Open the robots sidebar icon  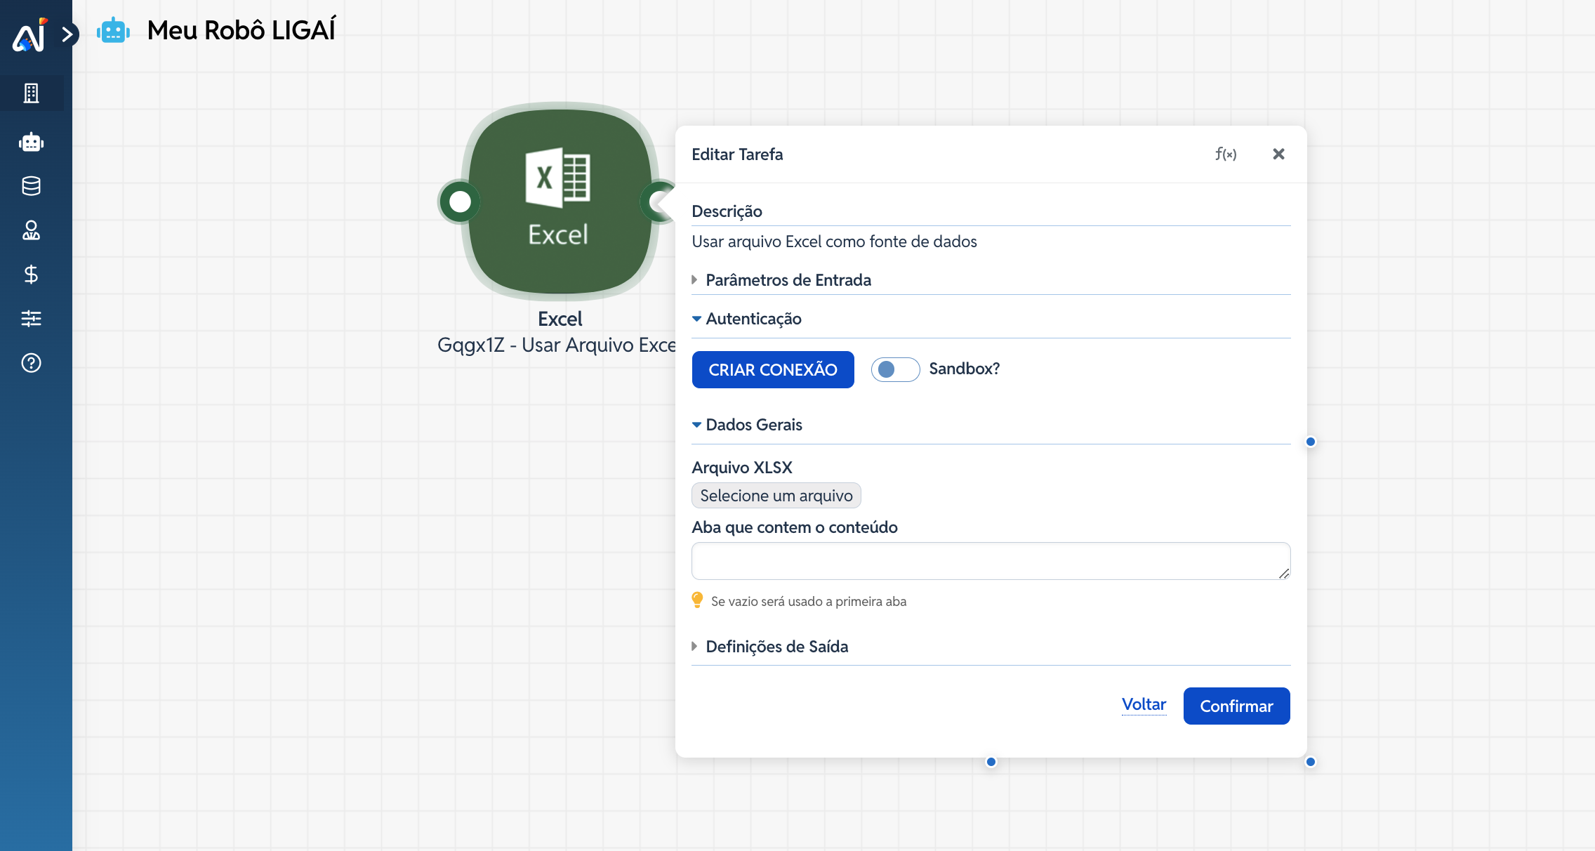point(31,143)
